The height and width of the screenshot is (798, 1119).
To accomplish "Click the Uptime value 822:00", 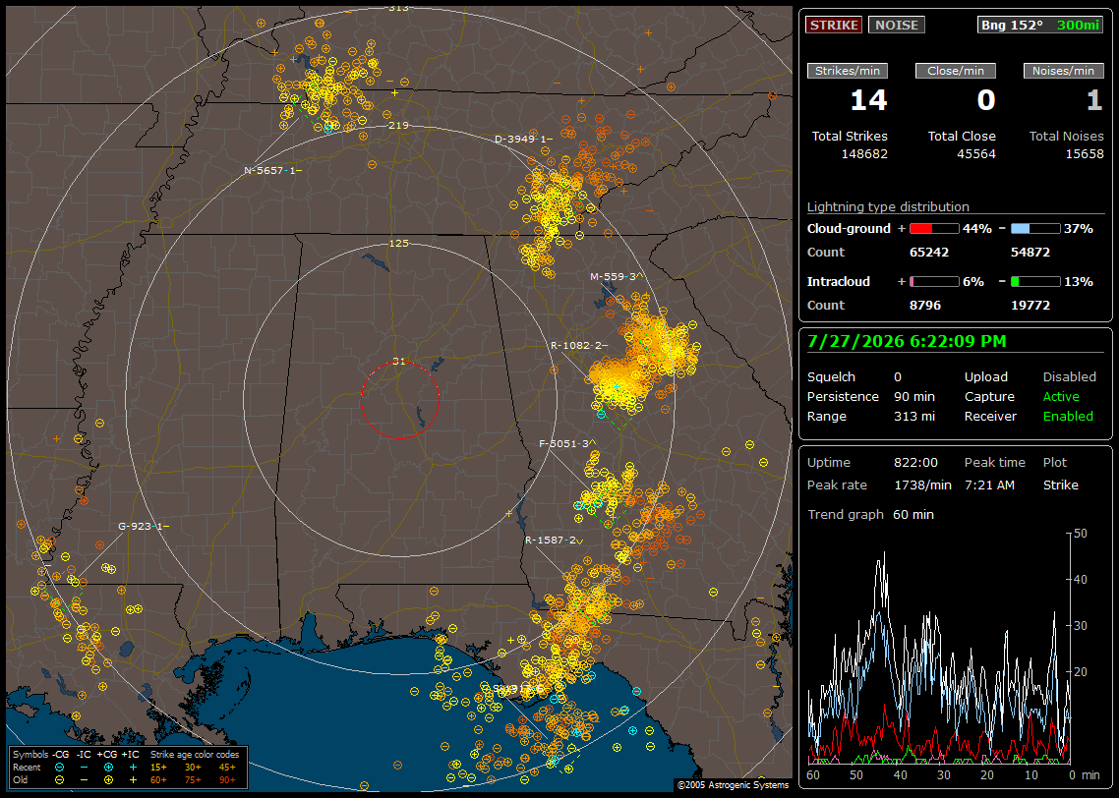I will tap(915, 463).
